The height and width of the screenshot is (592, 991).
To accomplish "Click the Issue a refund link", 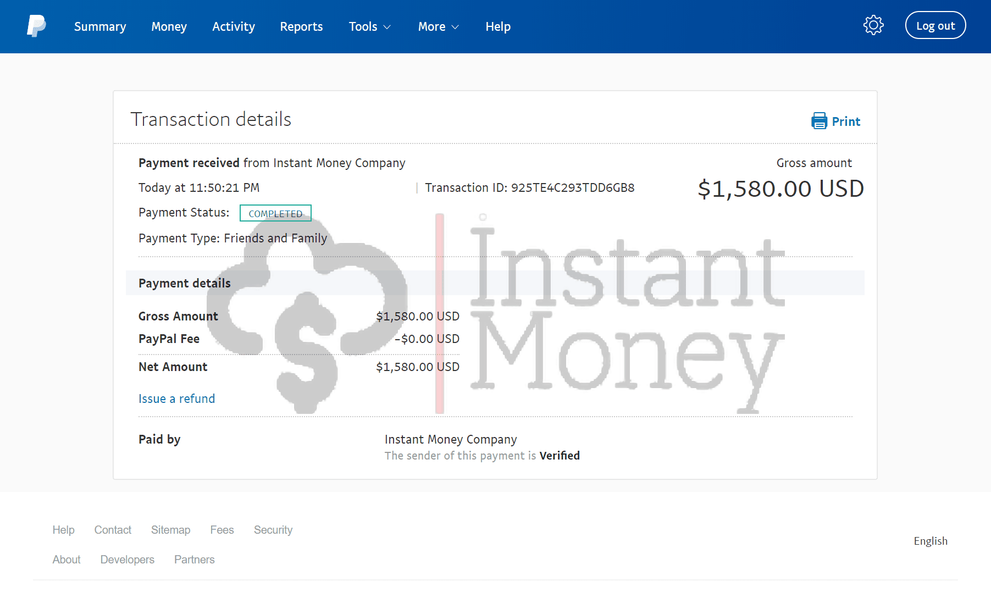I will click(x=176, y=399).
